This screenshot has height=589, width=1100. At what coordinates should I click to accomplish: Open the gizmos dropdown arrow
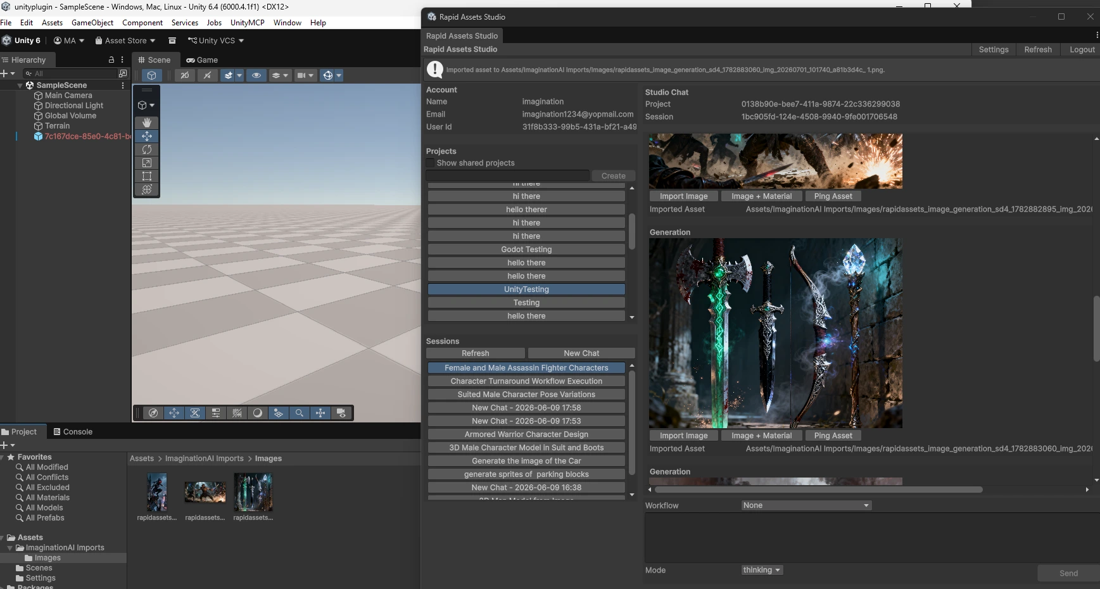pyautogui.click(x=339, y=75)
